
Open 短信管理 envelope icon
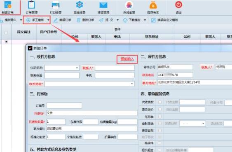pyautogui.click(x=103, y=7)
